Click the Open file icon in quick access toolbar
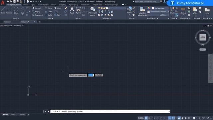Viewport: 213px width, 120px height. [11, 1]
